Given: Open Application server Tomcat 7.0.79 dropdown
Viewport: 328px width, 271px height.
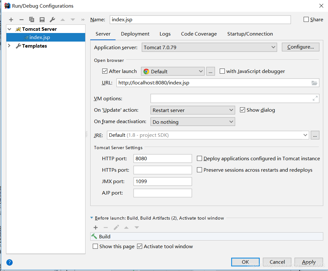Looking at the screenshot, I should (x=209, y=47).
